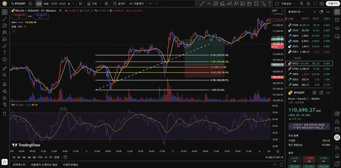Toggle hide all drawings eye icon
Image resolution: width=341 pixels, height=168 pixels.
[x=5, y=104]
